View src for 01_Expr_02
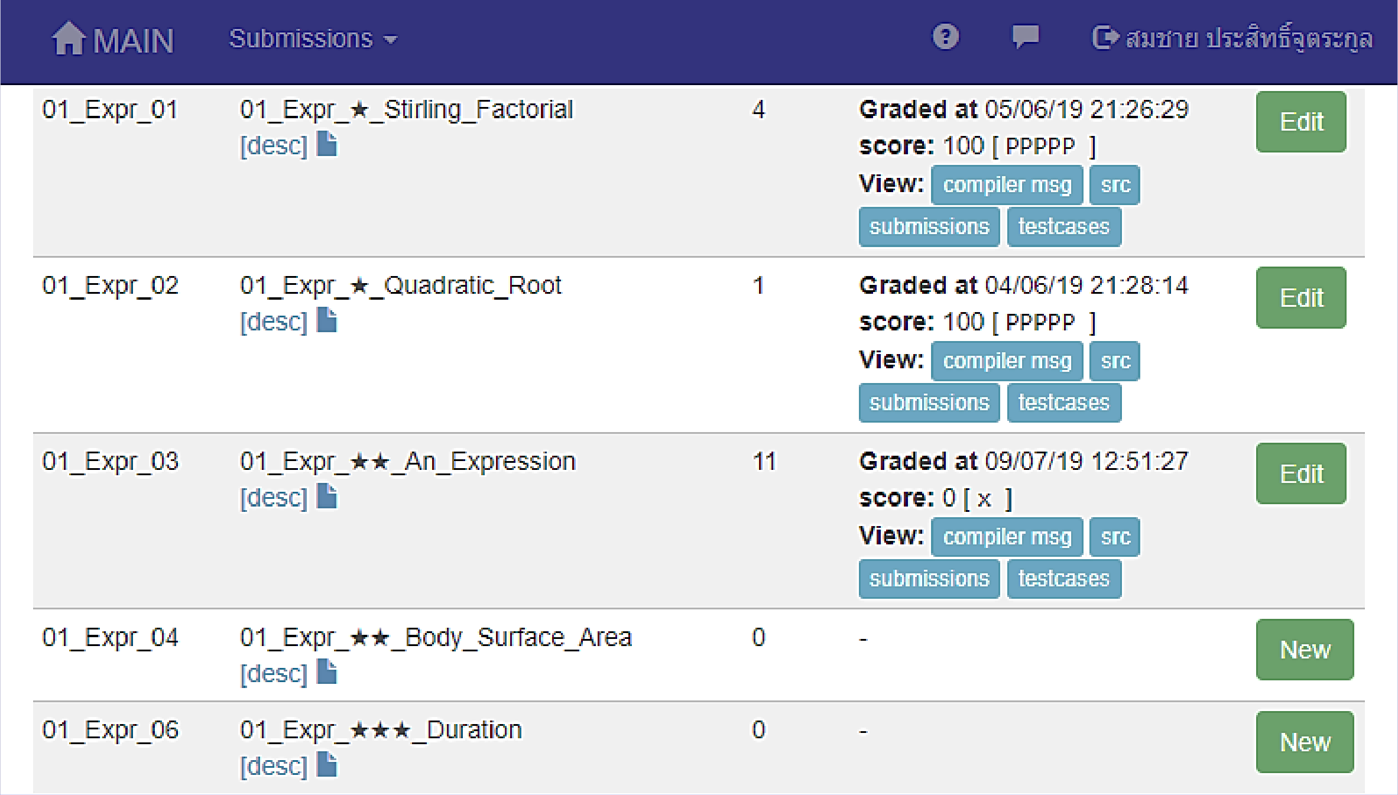Screen dimensions: 1398x795 pos(1115,361)
